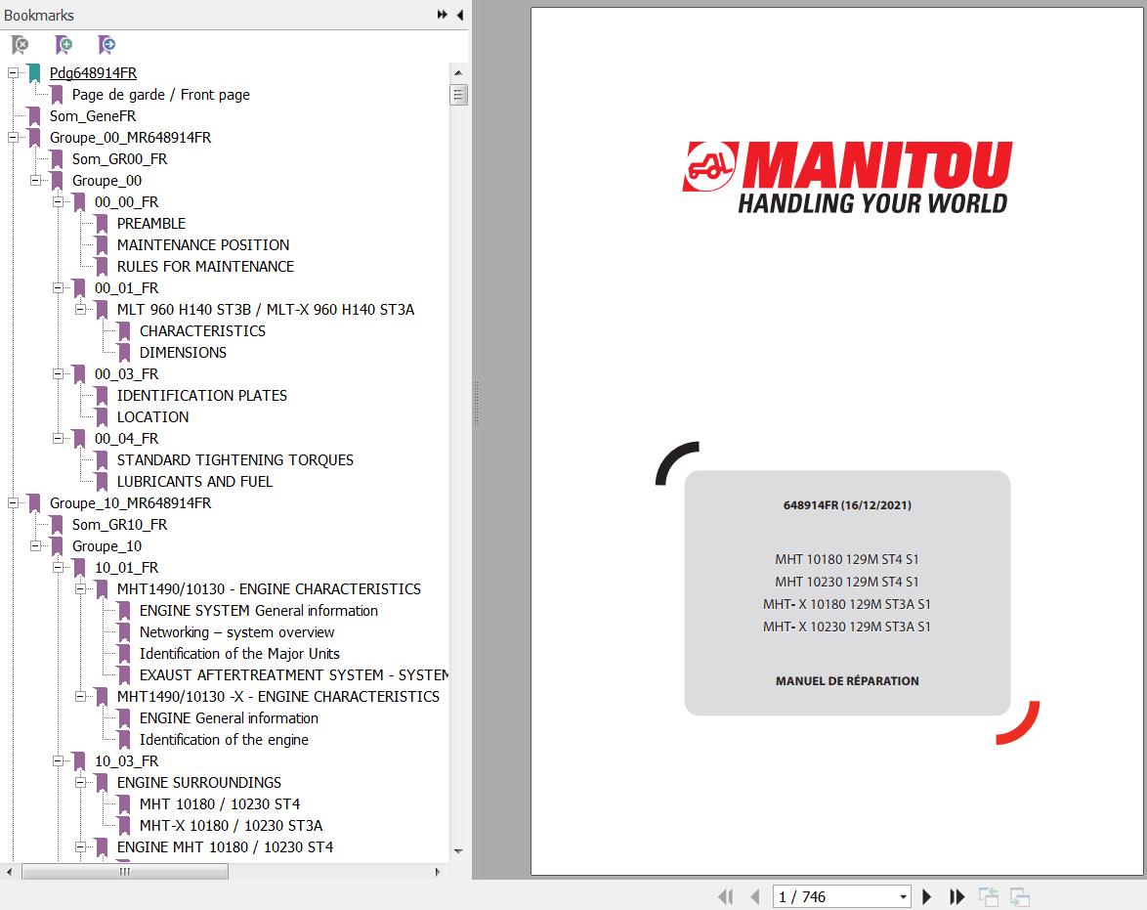Collapse the Pdg648914FR tree node
Image resolution: width=1147 pixels, height=910 pixels.
coord(13,73)
